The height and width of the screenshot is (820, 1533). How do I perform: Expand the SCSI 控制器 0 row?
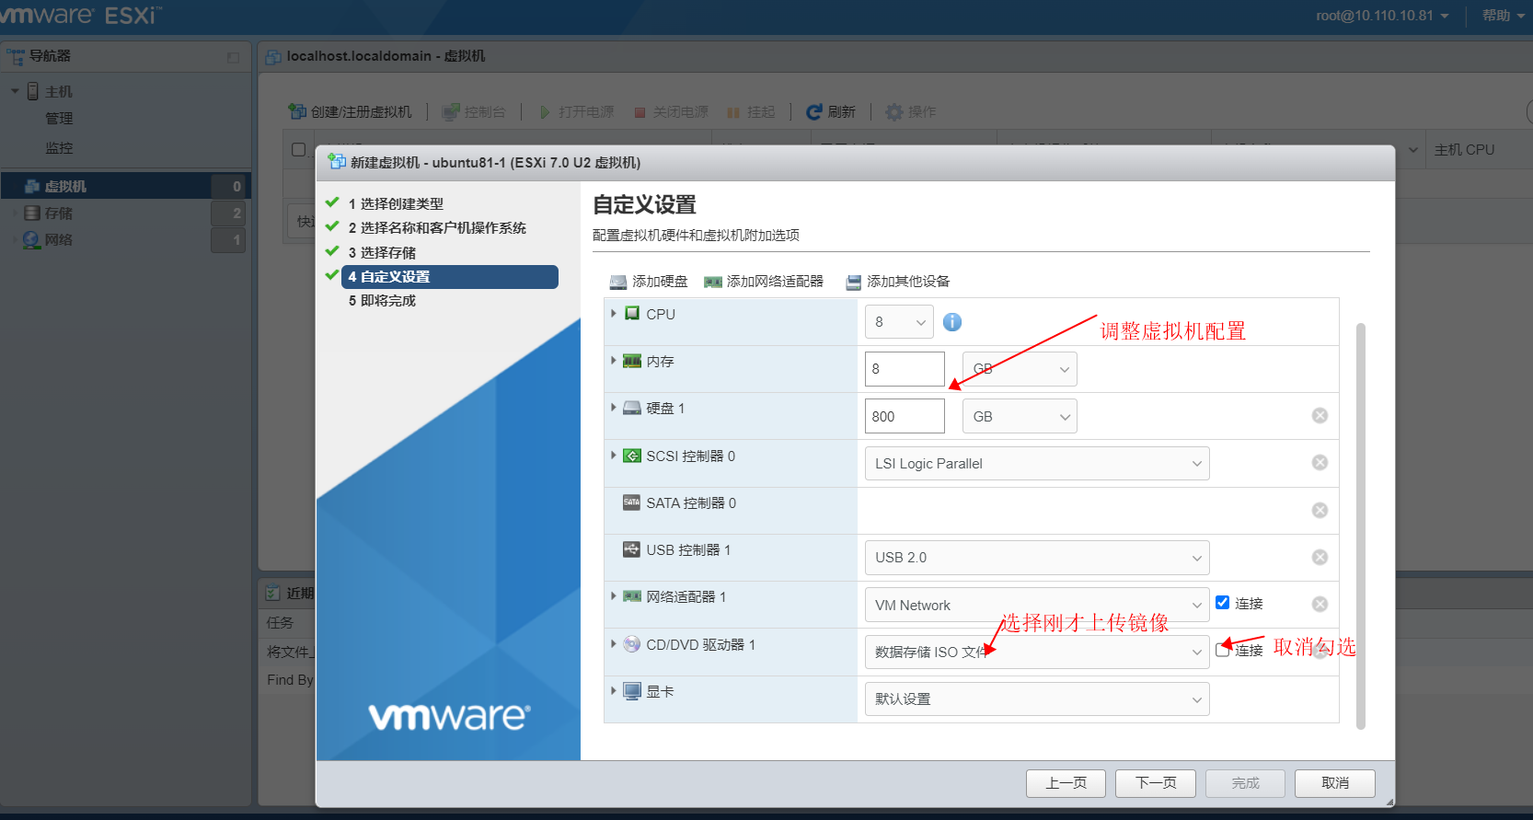tap(614, 455)
